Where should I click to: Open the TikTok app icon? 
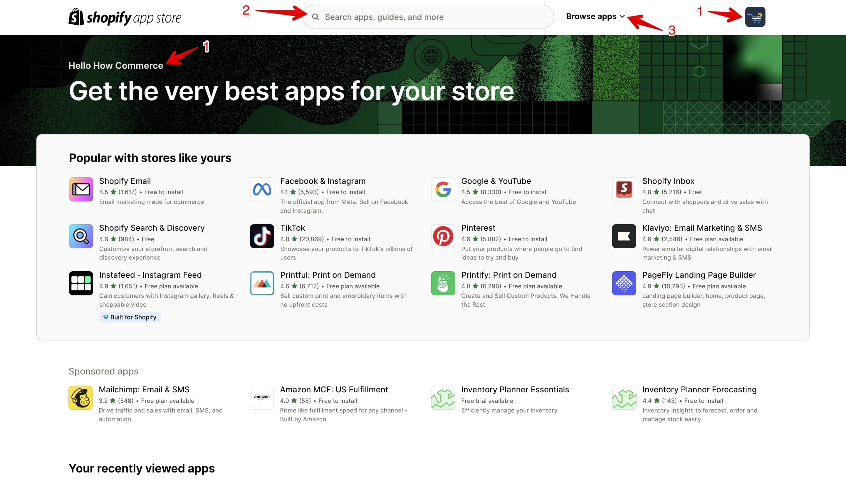pos(262,236)
